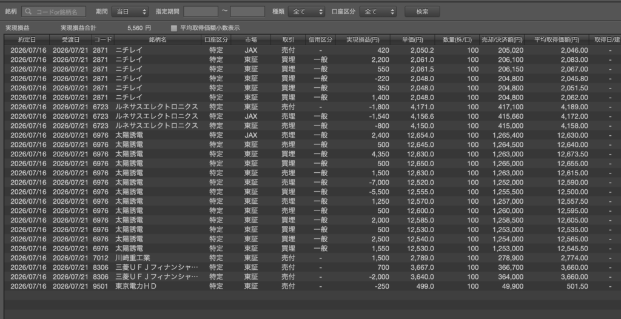The width and height of the screenshot is (621, 319).
Task: Click the -5,500 realized loss cell
Action: [x=378, y=192]
